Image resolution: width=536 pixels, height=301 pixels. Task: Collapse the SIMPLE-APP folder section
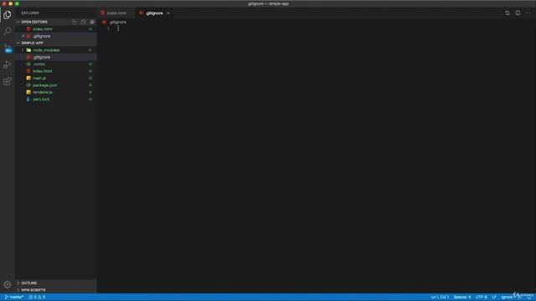pyautogui.click(x=32, y=43)
